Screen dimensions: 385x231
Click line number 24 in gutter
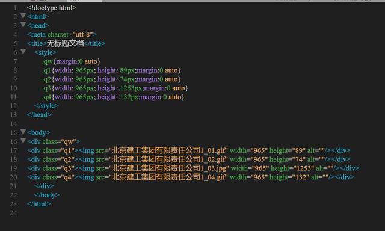click(13, 212)
